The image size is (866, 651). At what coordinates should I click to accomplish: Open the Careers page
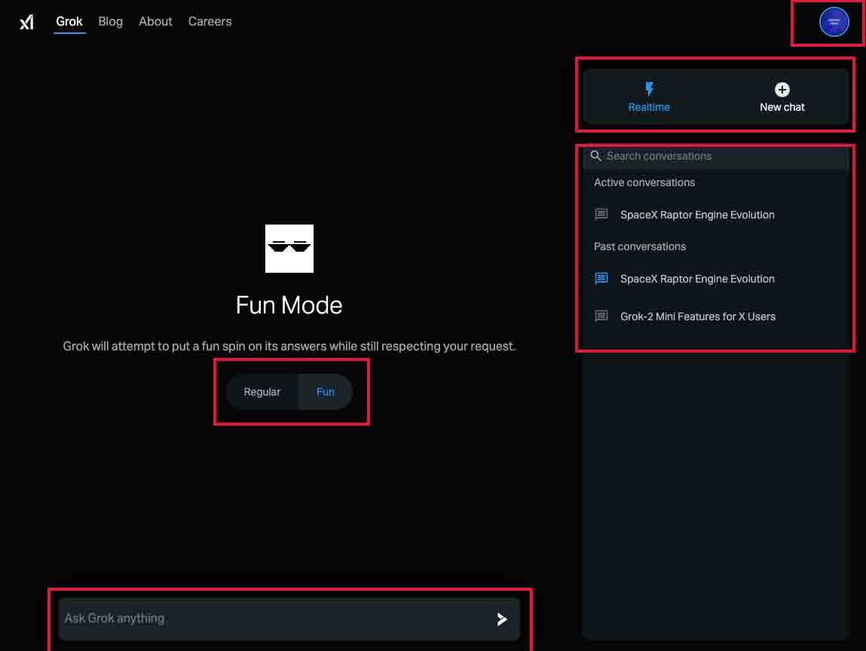point(210,22)
